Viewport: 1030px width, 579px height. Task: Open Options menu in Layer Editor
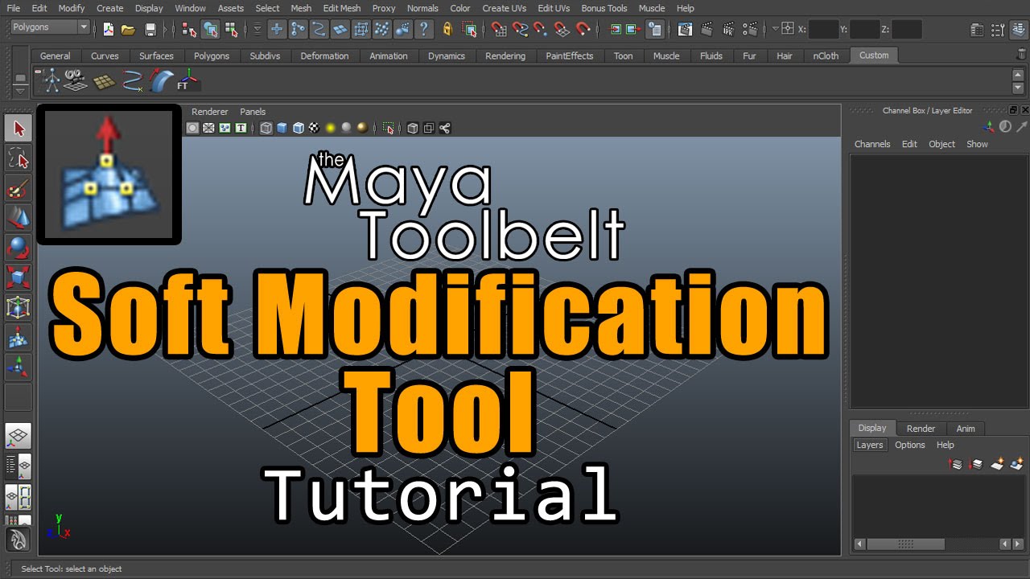[910, 445]
